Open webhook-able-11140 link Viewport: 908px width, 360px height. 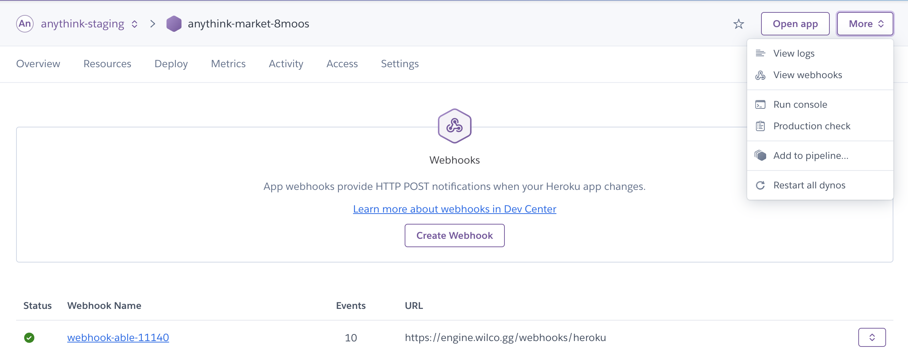pyautogui.click(x=118, y=337)
